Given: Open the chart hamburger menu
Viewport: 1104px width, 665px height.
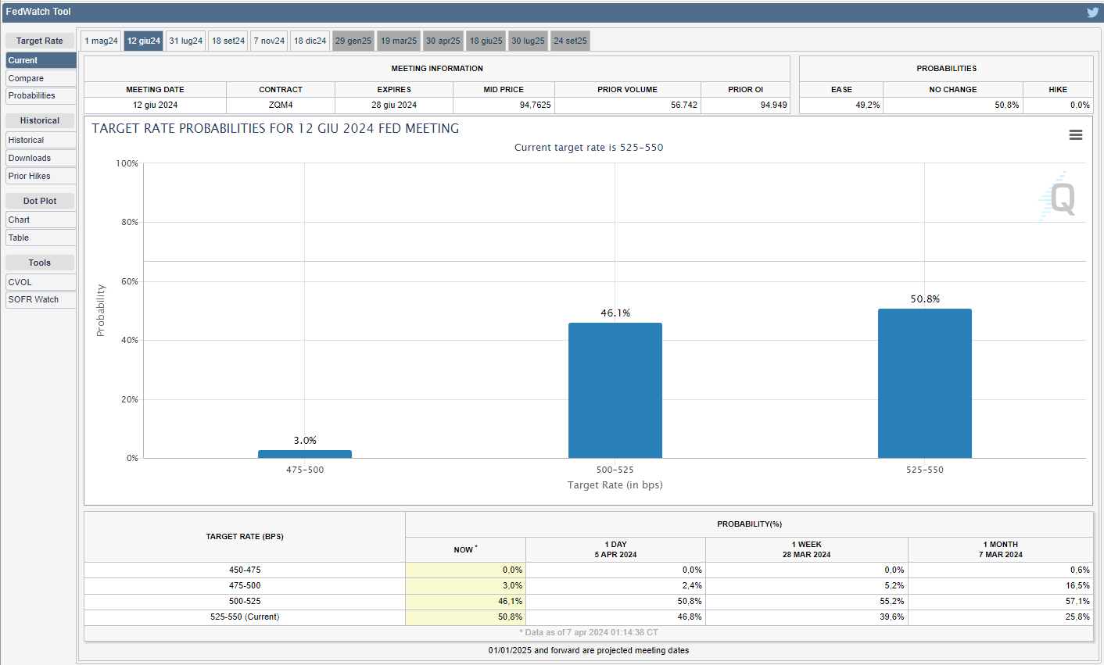Looking at the screenshot, I should pyautogui.click(x=1076, y=135).
